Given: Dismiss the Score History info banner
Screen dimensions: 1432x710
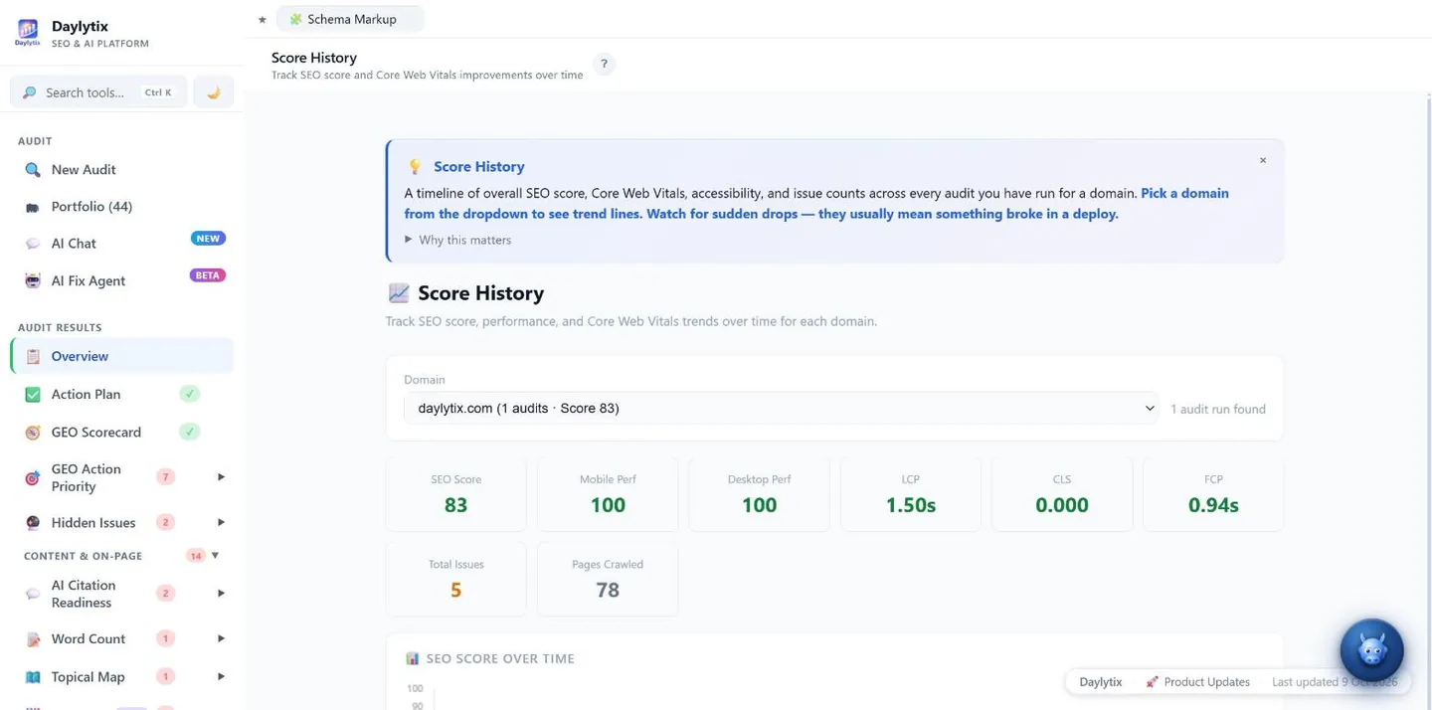Looking at the screenshot, I should click(1263, 160).
